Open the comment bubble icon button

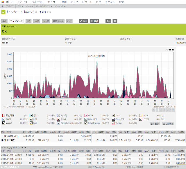tap(108, 21)
